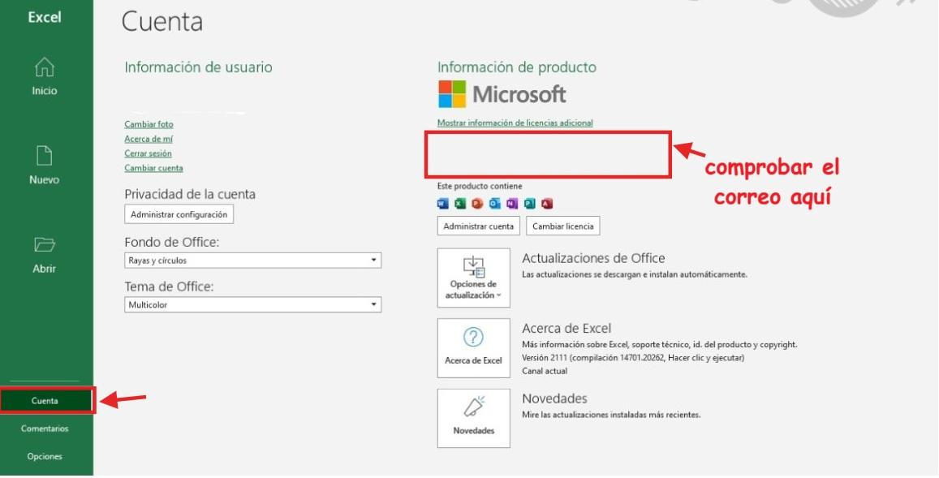
Task: Click the text Mire las actualizaciones instaladas más recientes
Action: pyautogui.click(x=611, y=415)
